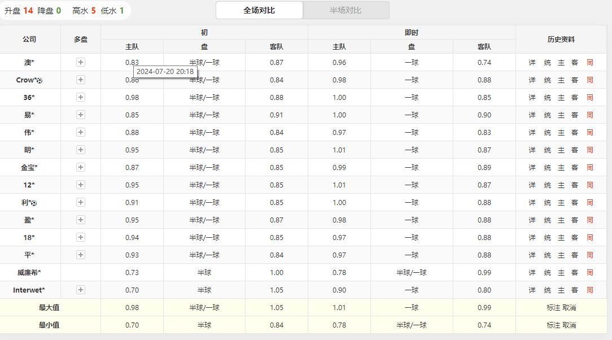
Task: Switch to the 半场对比 tab
Action: pyautogui.click(x=346, y=10)
